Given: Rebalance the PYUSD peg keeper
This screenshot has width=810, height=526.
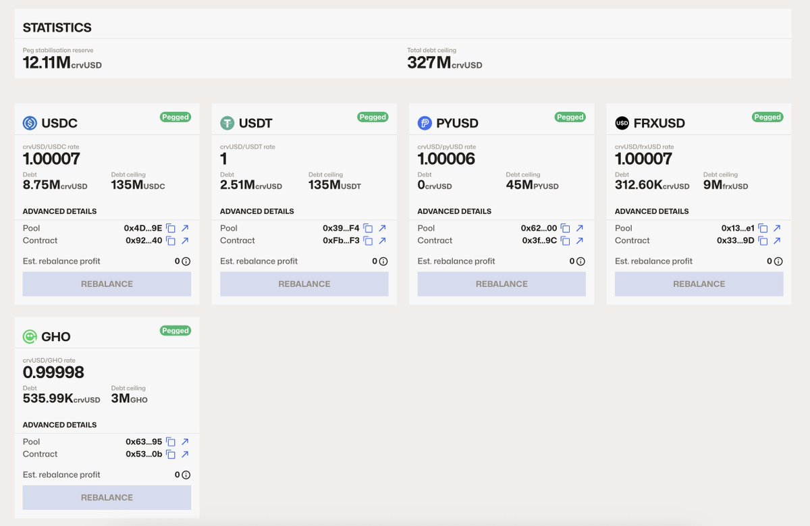Looking at the screenshot, I should (502, 284).
